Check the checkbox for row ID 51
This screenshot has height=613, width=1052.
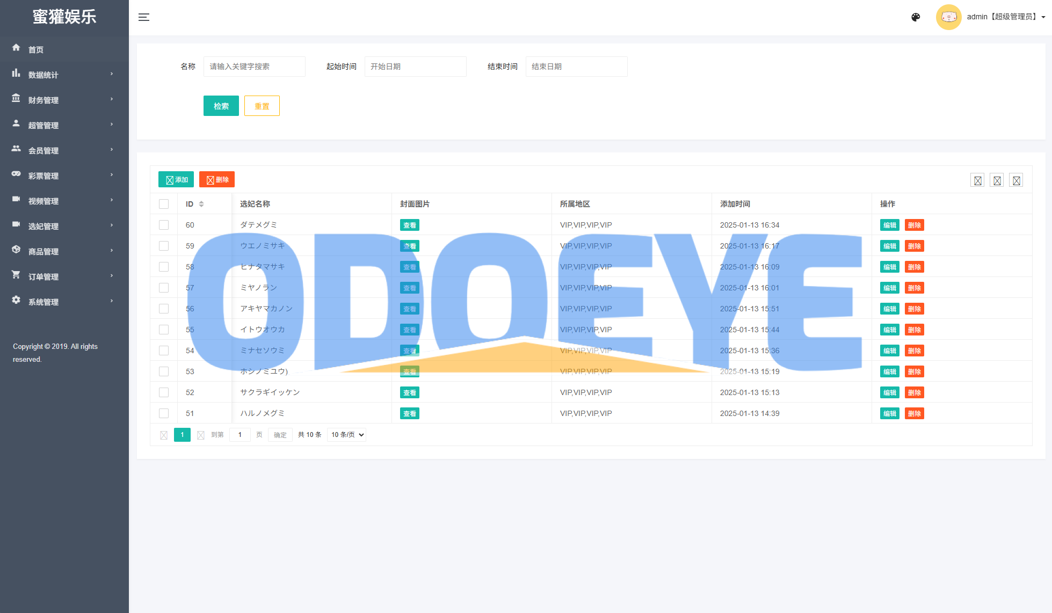tap(164, 413)
